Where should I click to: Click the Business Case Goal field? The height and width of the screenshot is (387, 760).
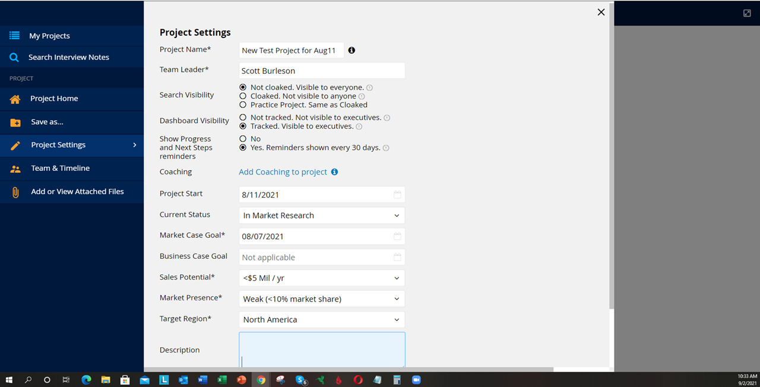pyautogui.click(x=322, y=257)
